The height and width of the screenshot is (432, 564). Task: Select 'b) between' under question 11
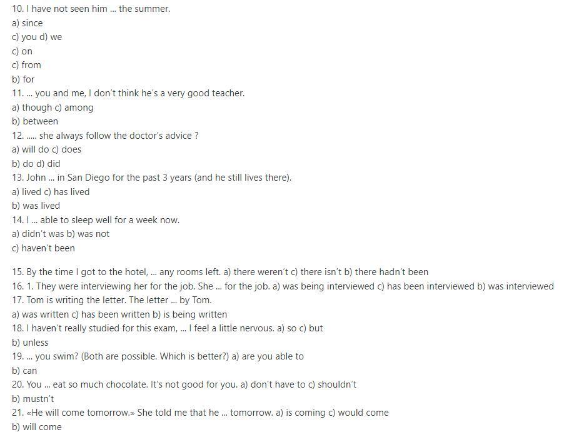tap(35, 121)
